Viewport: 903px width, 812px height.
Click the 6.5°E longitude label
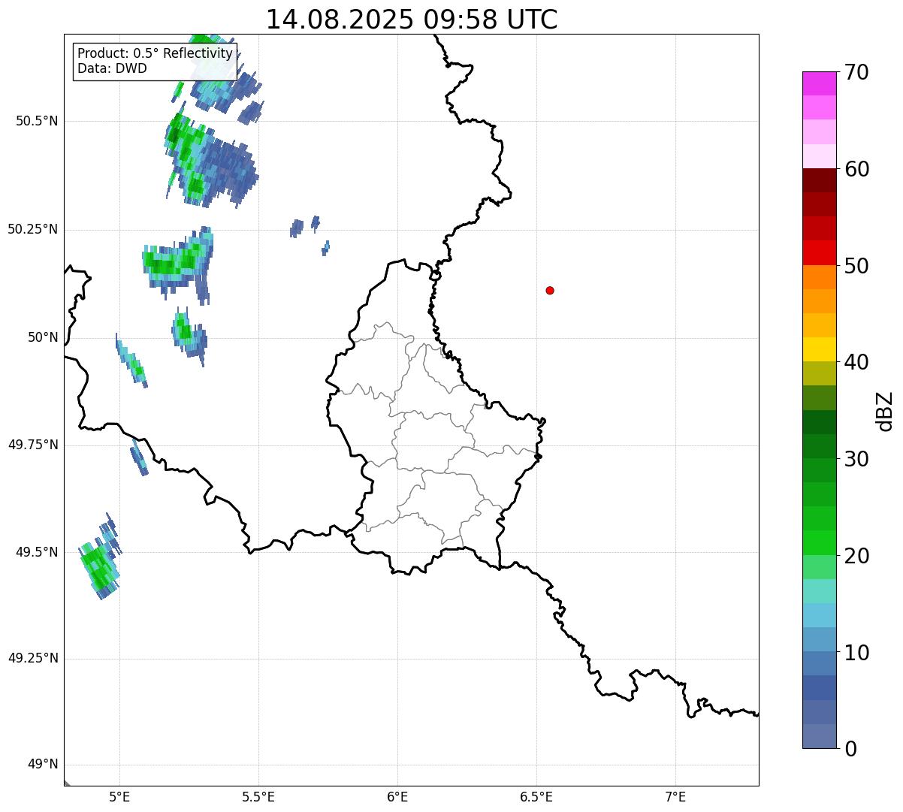pyautogui.click(x=536, y=797)
